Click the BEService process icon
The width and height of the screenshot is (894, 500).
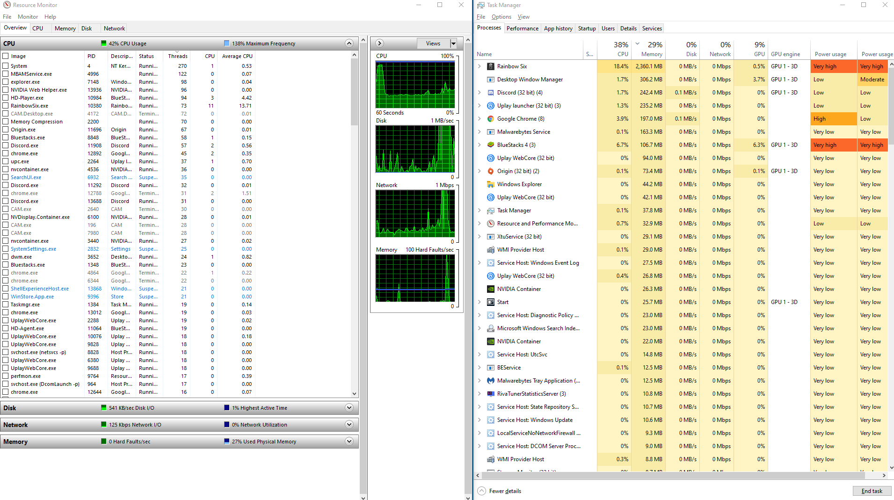pyautogui.click(x=490, y=368)
